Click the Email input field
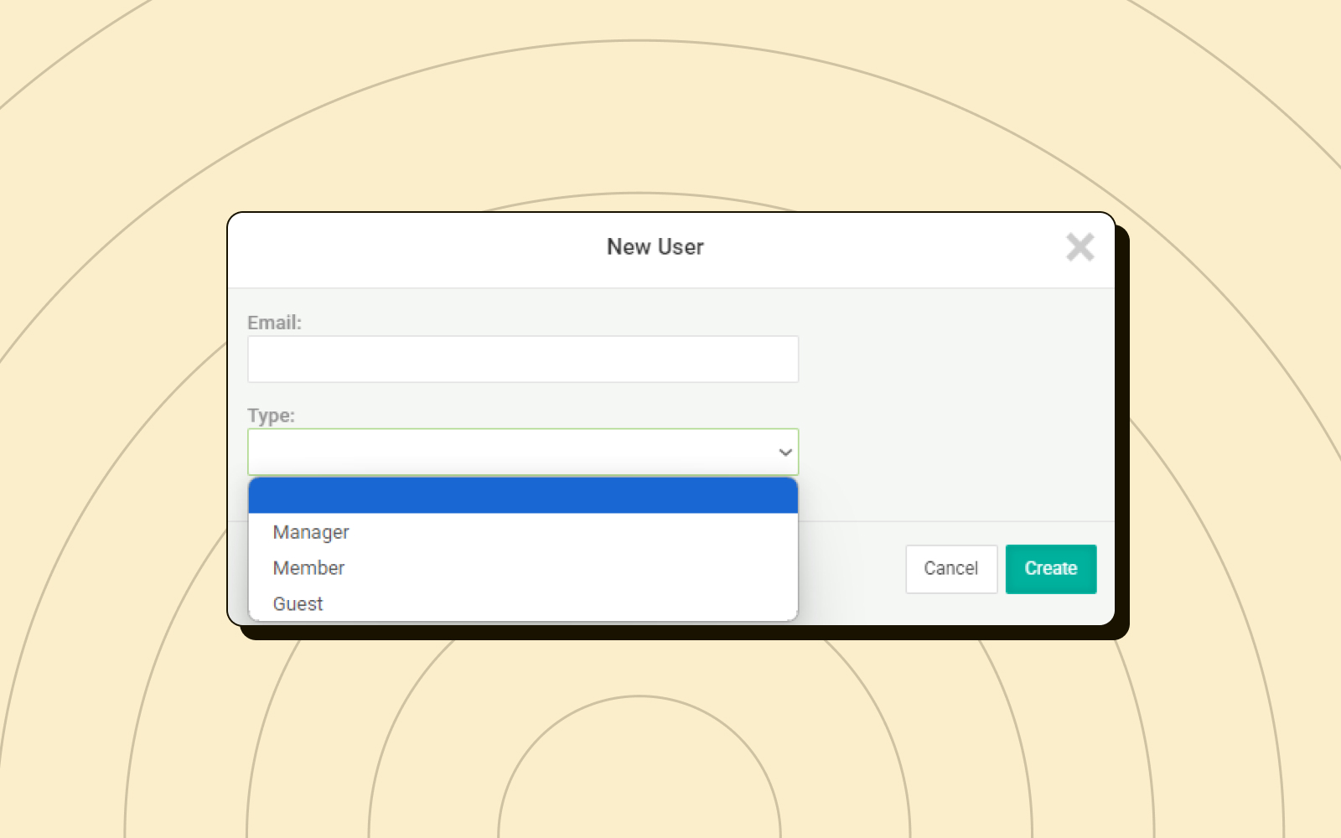This screenshot has width=1341, height=838. coord(523,360)
